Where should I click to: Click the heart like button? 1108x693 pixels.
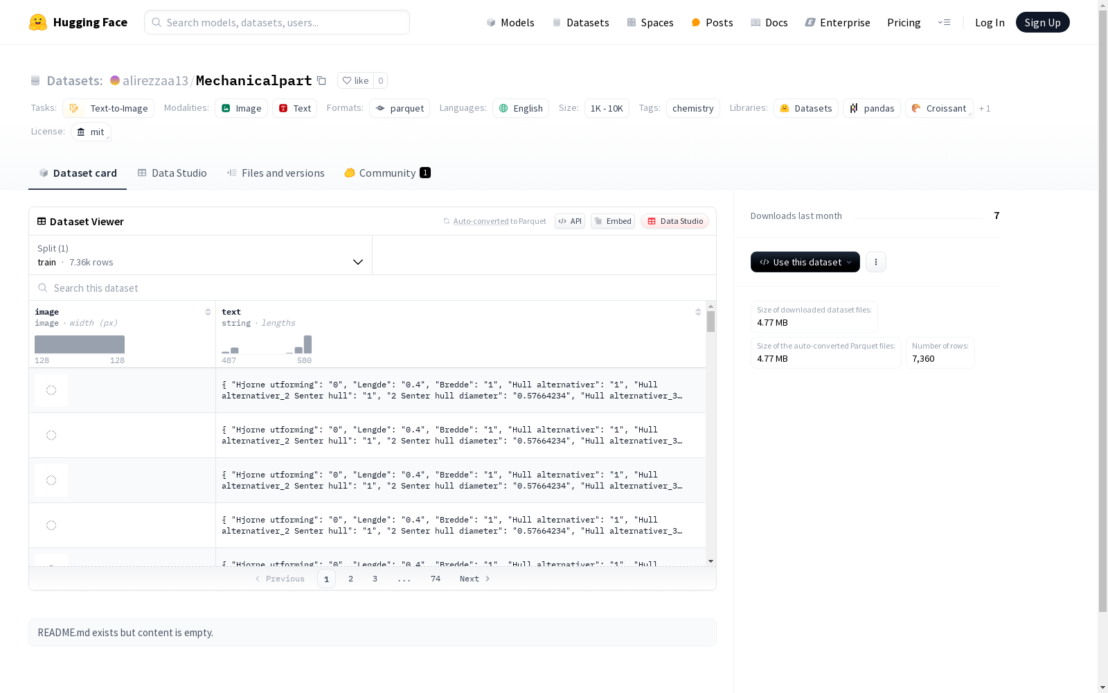point(356,80)
